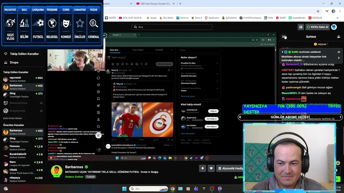Click the Abonelik Hediye button
The height and width of the screenshot is (193, 344).
coord(230,168)
